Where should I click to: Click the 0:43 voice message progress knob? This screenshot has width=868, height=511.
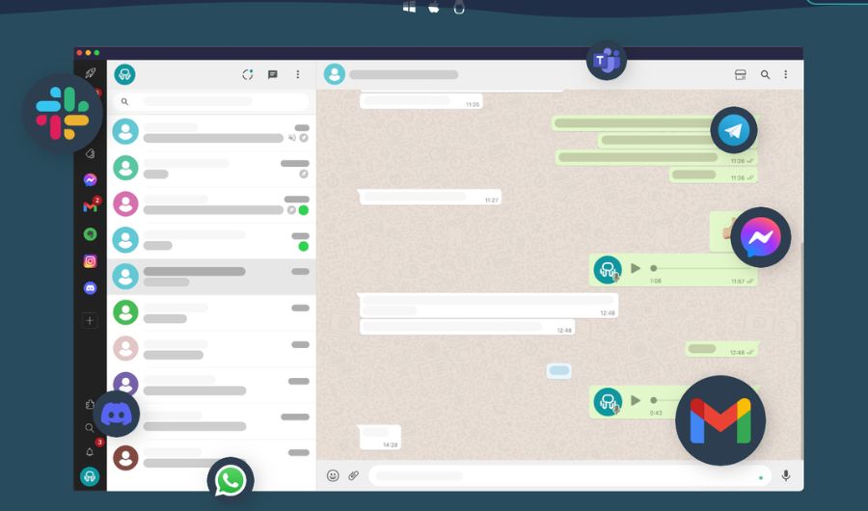point(654,400)
